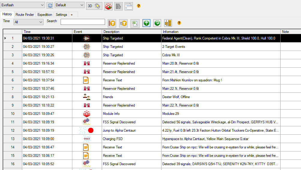
Task: Click Receive Text icon in row 6
Action: (x=86, y=80)
